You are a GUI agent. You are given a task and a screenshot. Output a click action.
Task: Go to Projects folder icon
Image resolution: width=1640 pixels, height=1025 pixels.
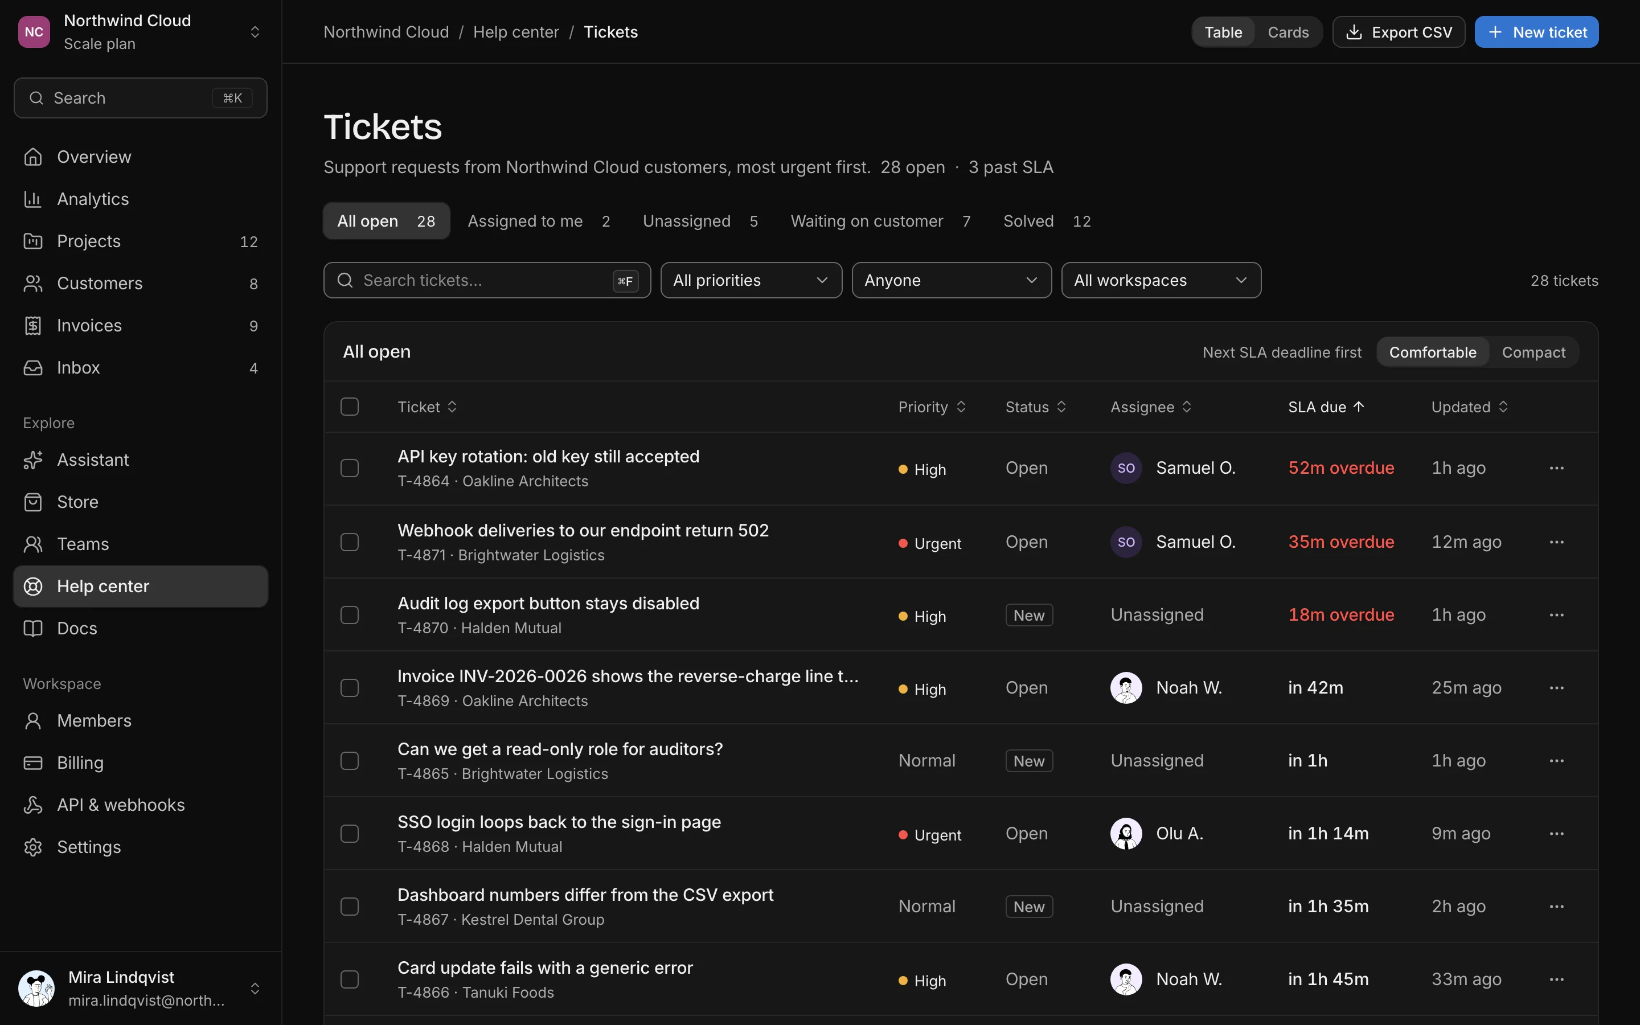coord(32,241)
